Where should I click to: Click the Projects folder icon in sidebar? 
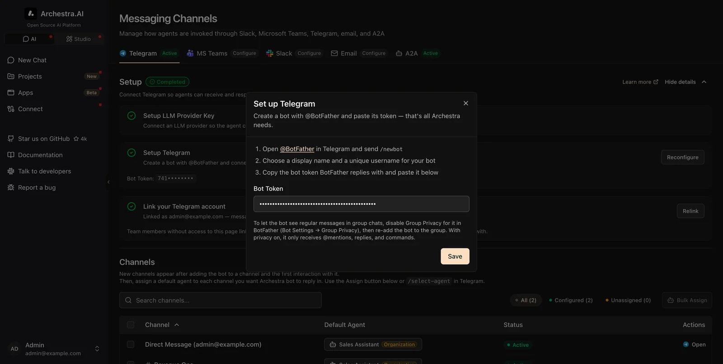[x=11, y=76]
